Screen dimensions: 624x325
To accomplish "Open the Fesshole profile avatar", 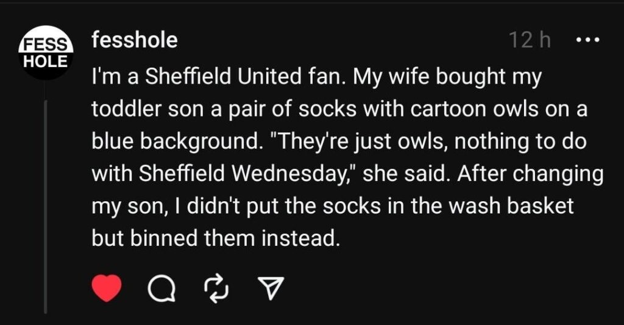I will click(x=46, y=53).
